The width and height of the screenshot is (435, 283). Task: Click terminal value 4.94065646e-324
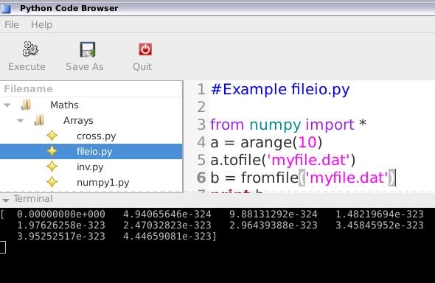(x=167, y=214)
